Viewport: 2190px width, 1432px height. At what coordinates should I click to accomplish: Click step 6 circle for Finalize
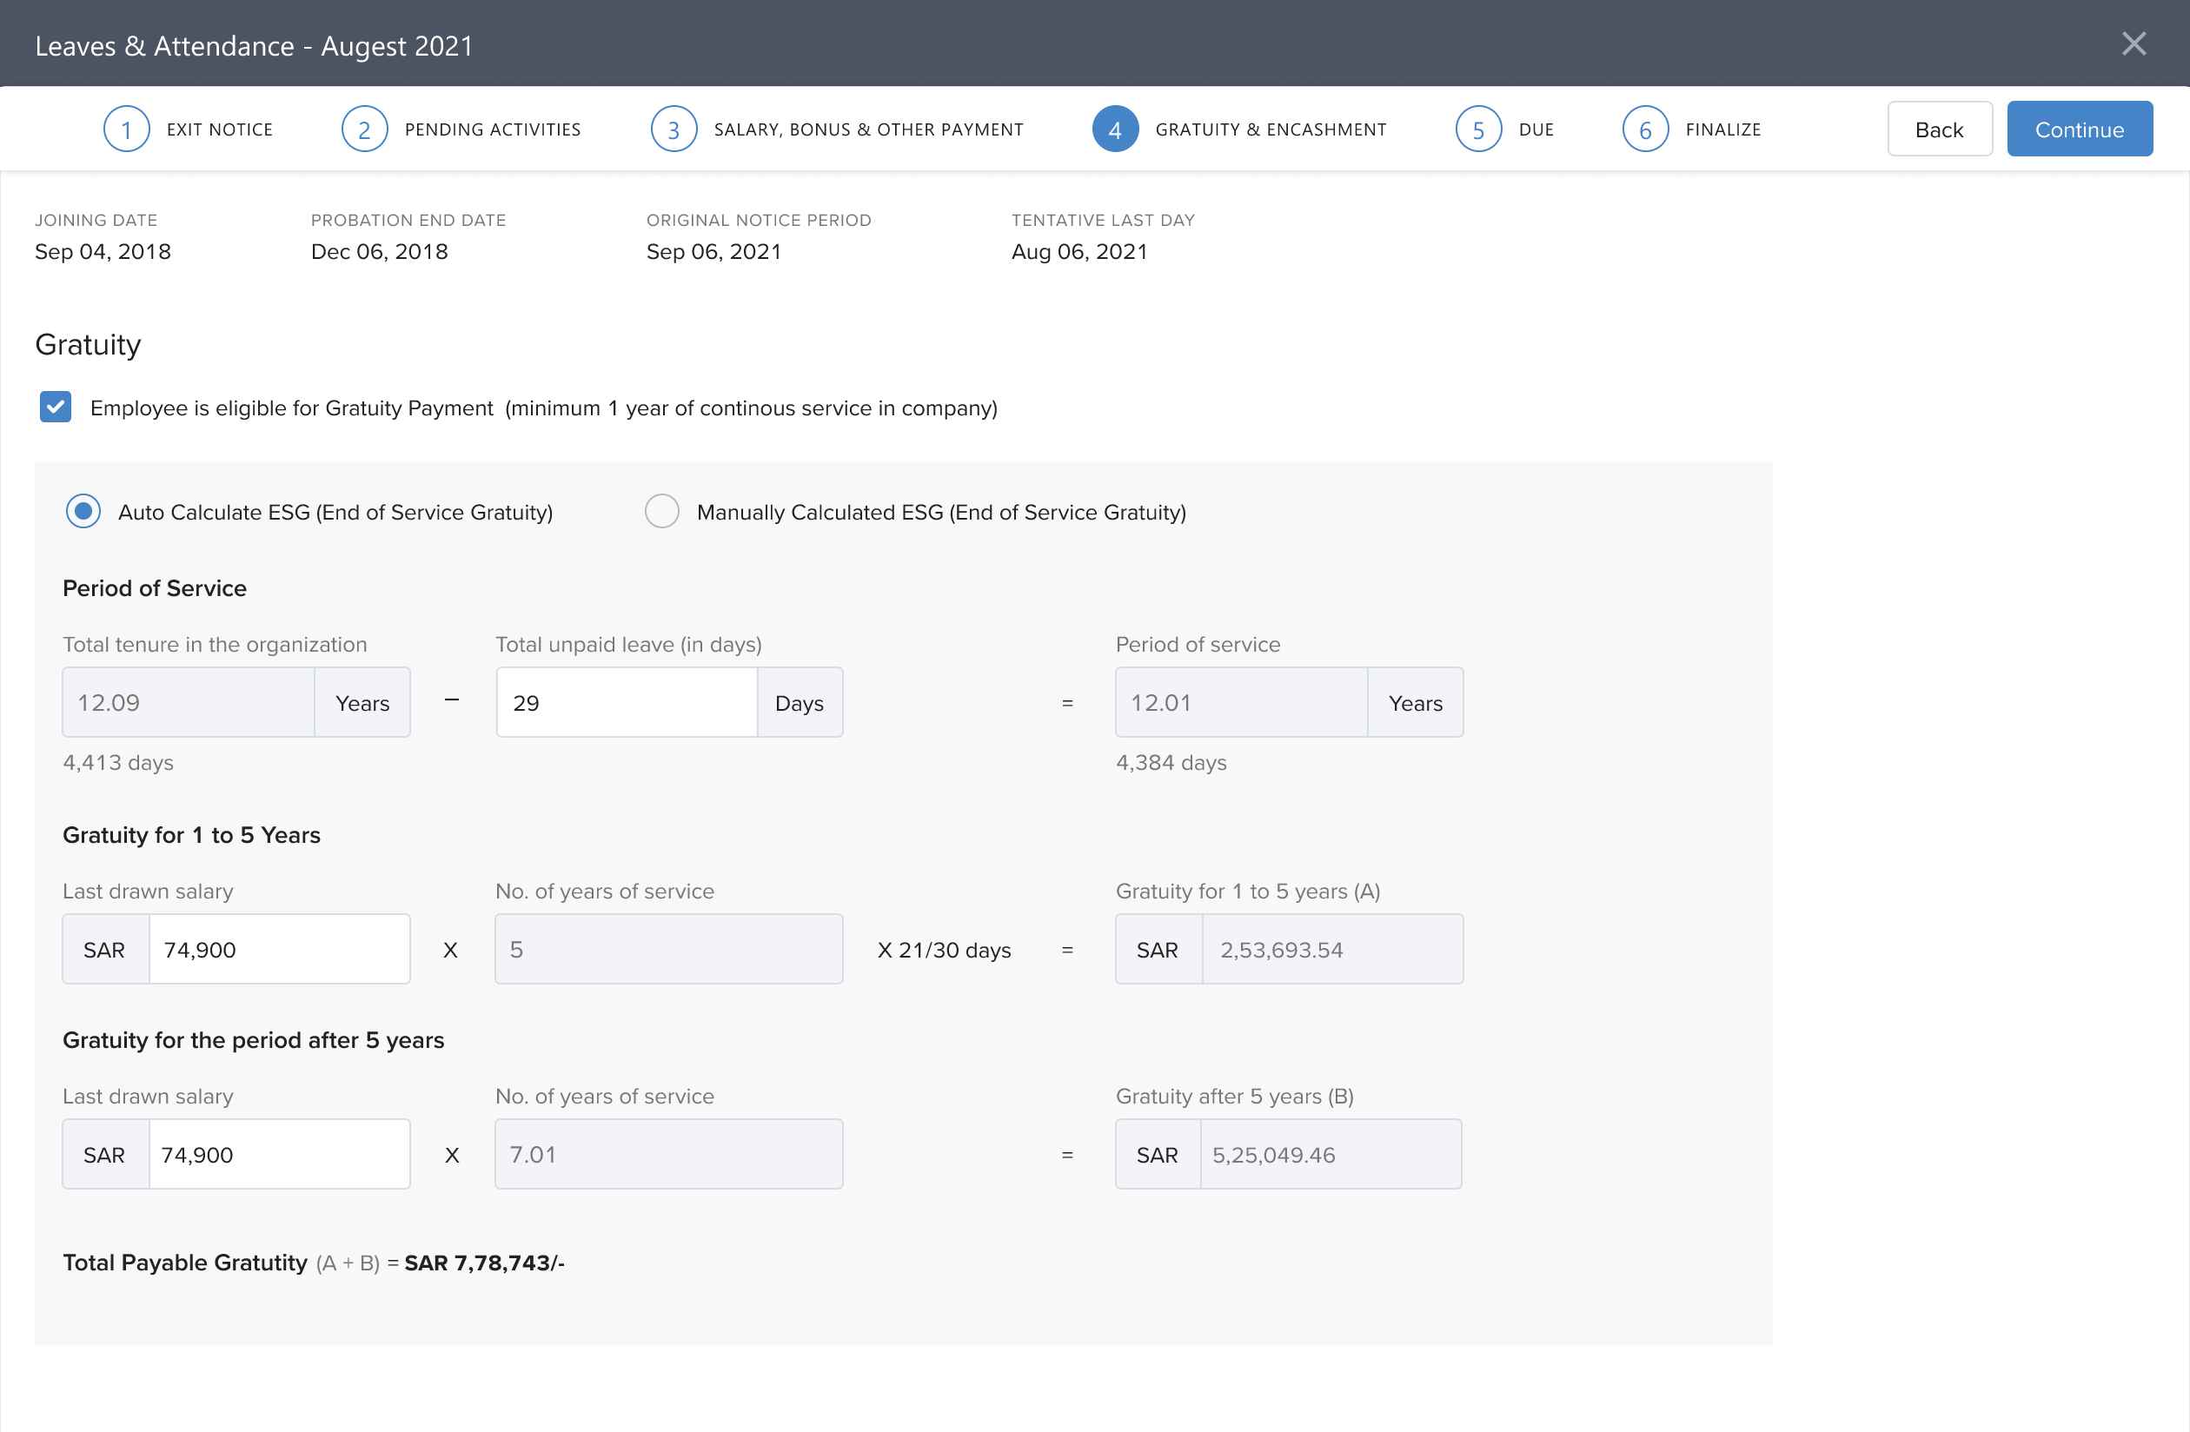(1644, 129)
